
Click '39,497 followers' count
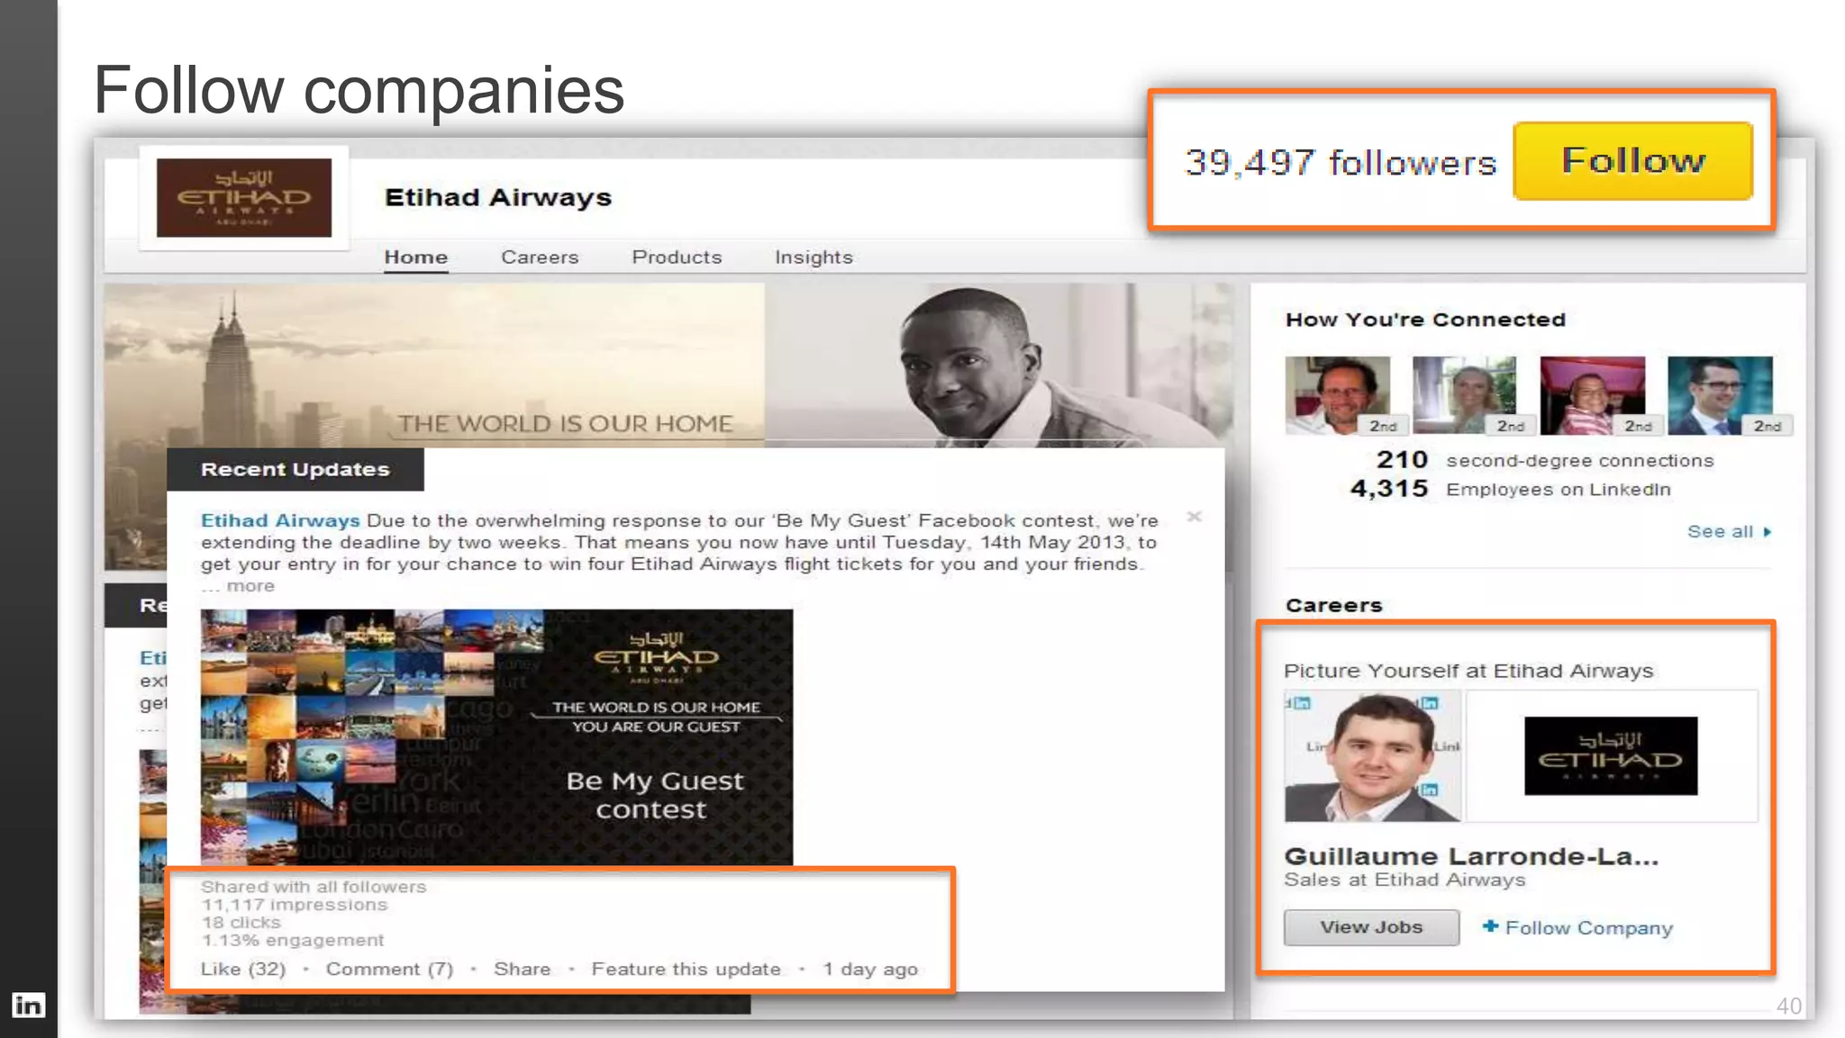click(x=1341, y=163)
